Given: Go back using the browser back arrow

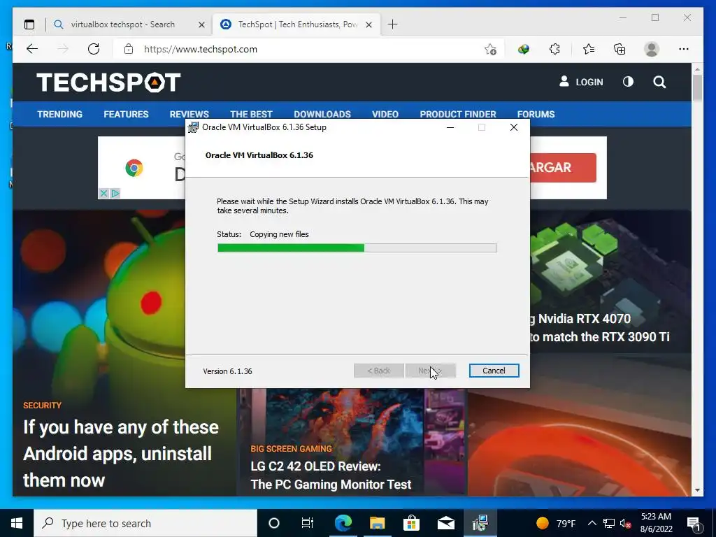Looking at the screenshot, I should tap(32, 49).
